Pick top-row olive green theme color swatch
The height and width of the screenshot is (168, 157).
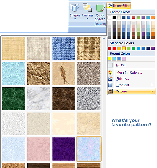[x=139, y=17]
